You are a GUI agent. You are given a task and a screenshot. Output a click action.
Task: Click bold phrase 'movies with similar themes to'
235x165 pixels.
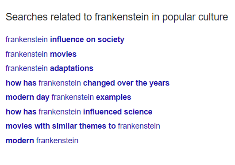[x=61, y=126]
